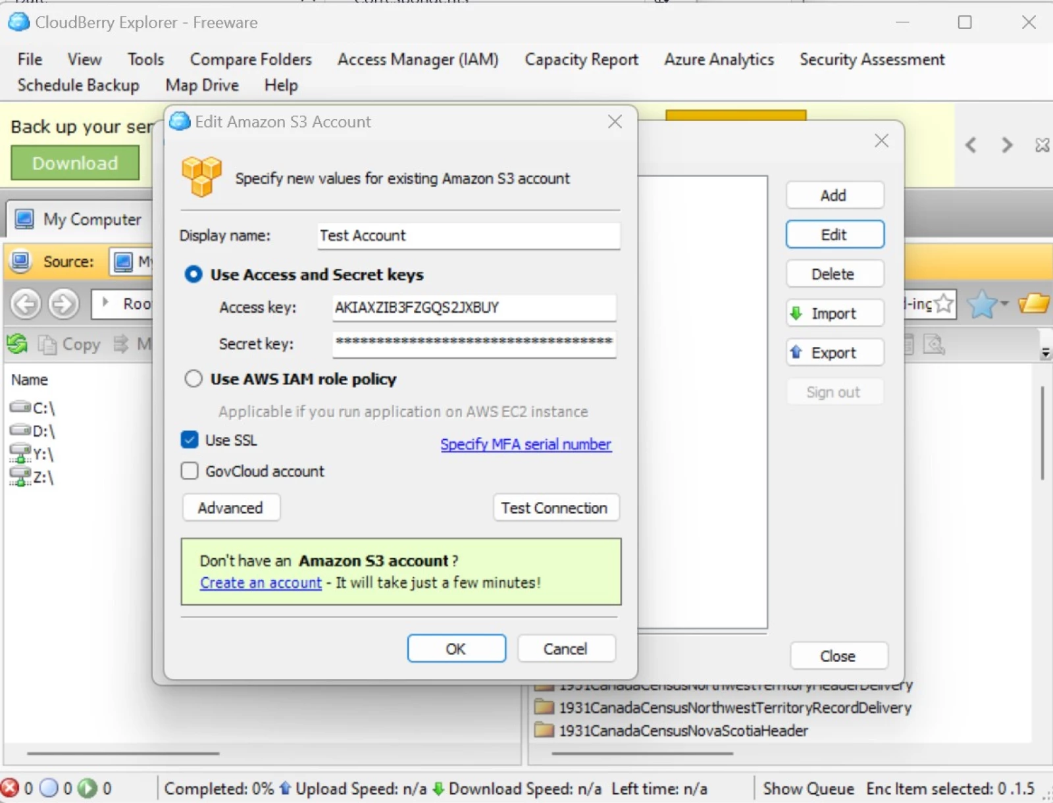Open the Access Manager (IAM) menu
The image size is (1053, 803).
pos(418,59)
